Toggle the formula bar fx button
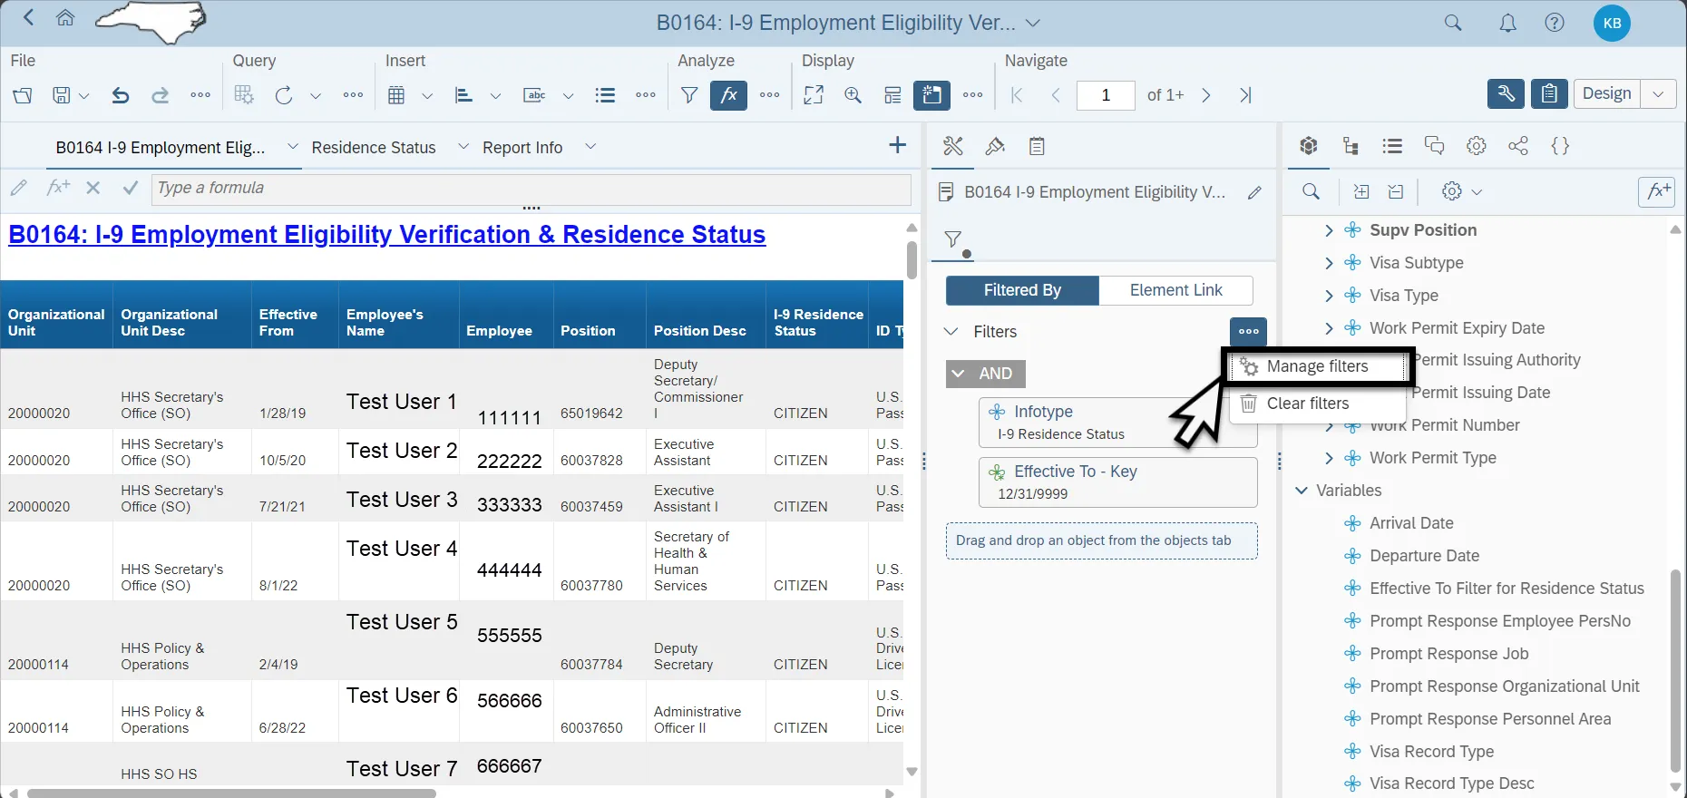The height and width of the screenshot is (798, 1687). (728, 95)
